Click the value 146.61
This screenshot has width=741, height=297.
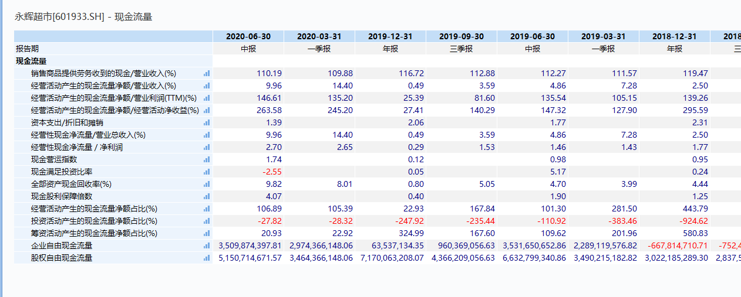pos(270,98)
